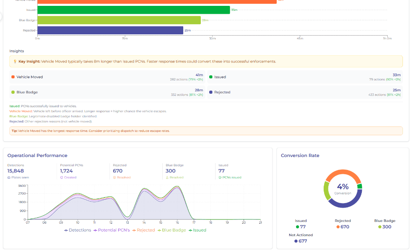Viewport: 413px width, 250px height.
Task: Click the lime dot beside 300 under donut
Action: tap(380, 227)
